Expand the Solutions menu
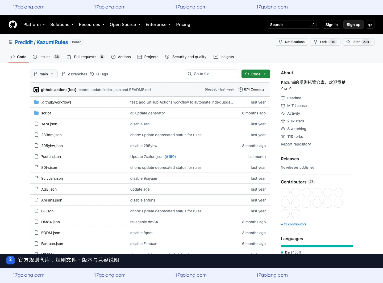This screenshot has height=283, width=383. (62, 24)
